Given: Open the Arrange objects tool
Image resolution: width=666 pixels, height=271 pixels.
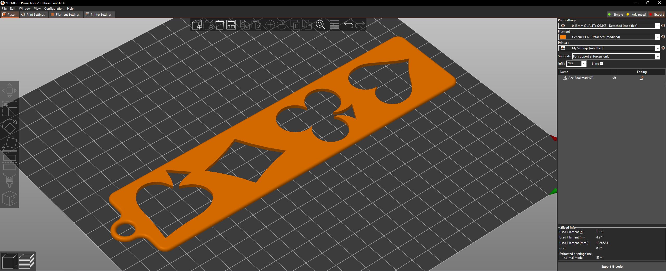Looking at the screenshot, I should 231,25.
